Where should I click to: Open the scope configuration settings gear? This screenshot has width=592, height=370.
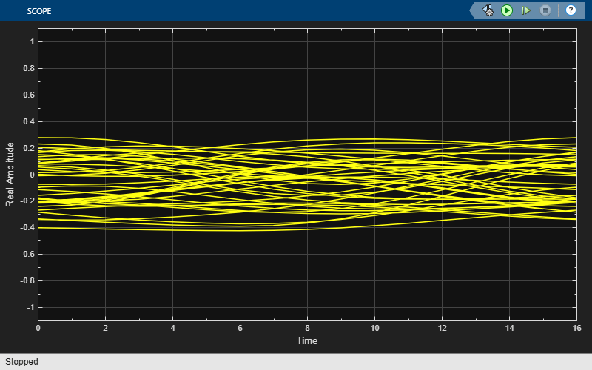[x=488, y=10]
